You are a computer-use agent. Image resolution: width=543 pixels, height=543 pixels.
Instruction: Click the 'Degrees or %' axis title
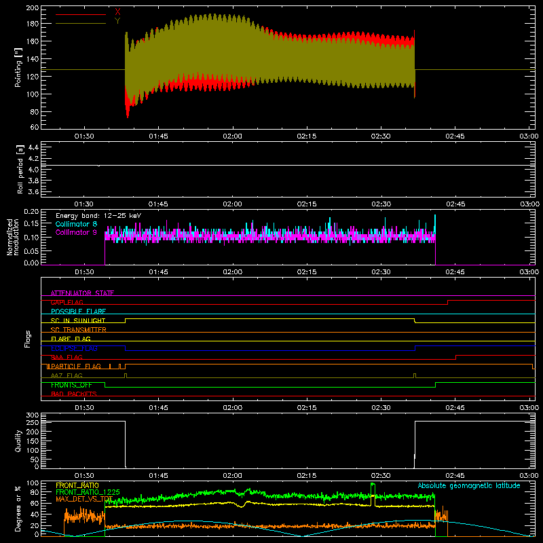point(18,508)
